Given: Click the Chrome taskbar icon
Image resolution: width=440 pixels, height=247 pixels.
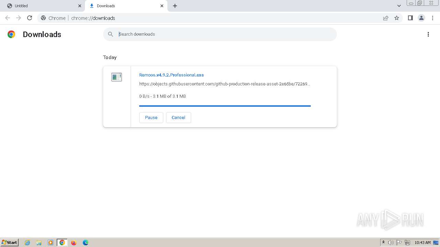Looking at the screenshot, I should pos(62,243).
